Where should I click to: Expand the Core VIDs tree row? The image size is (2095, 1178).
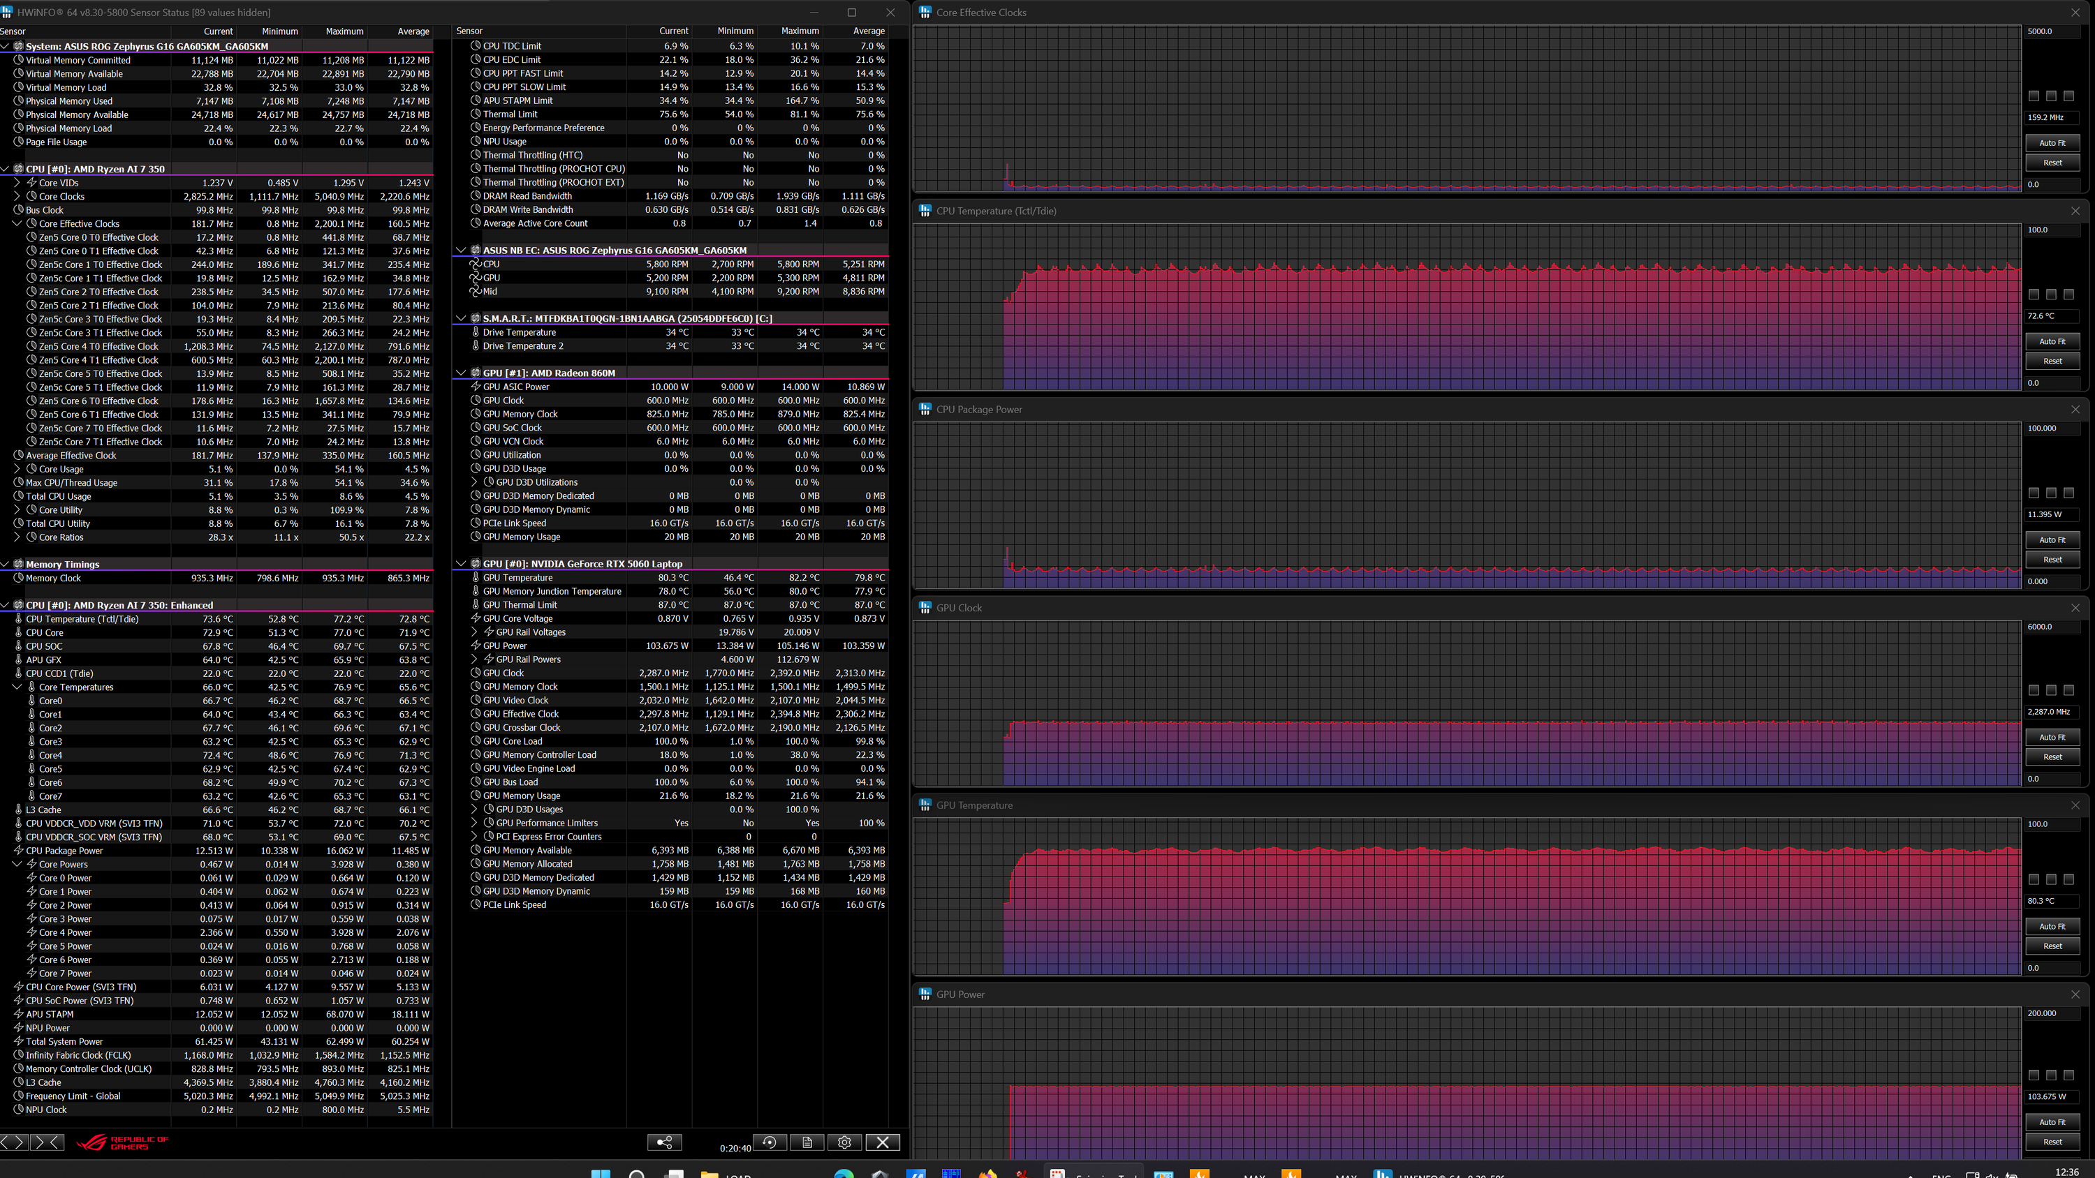click(17, 183)
